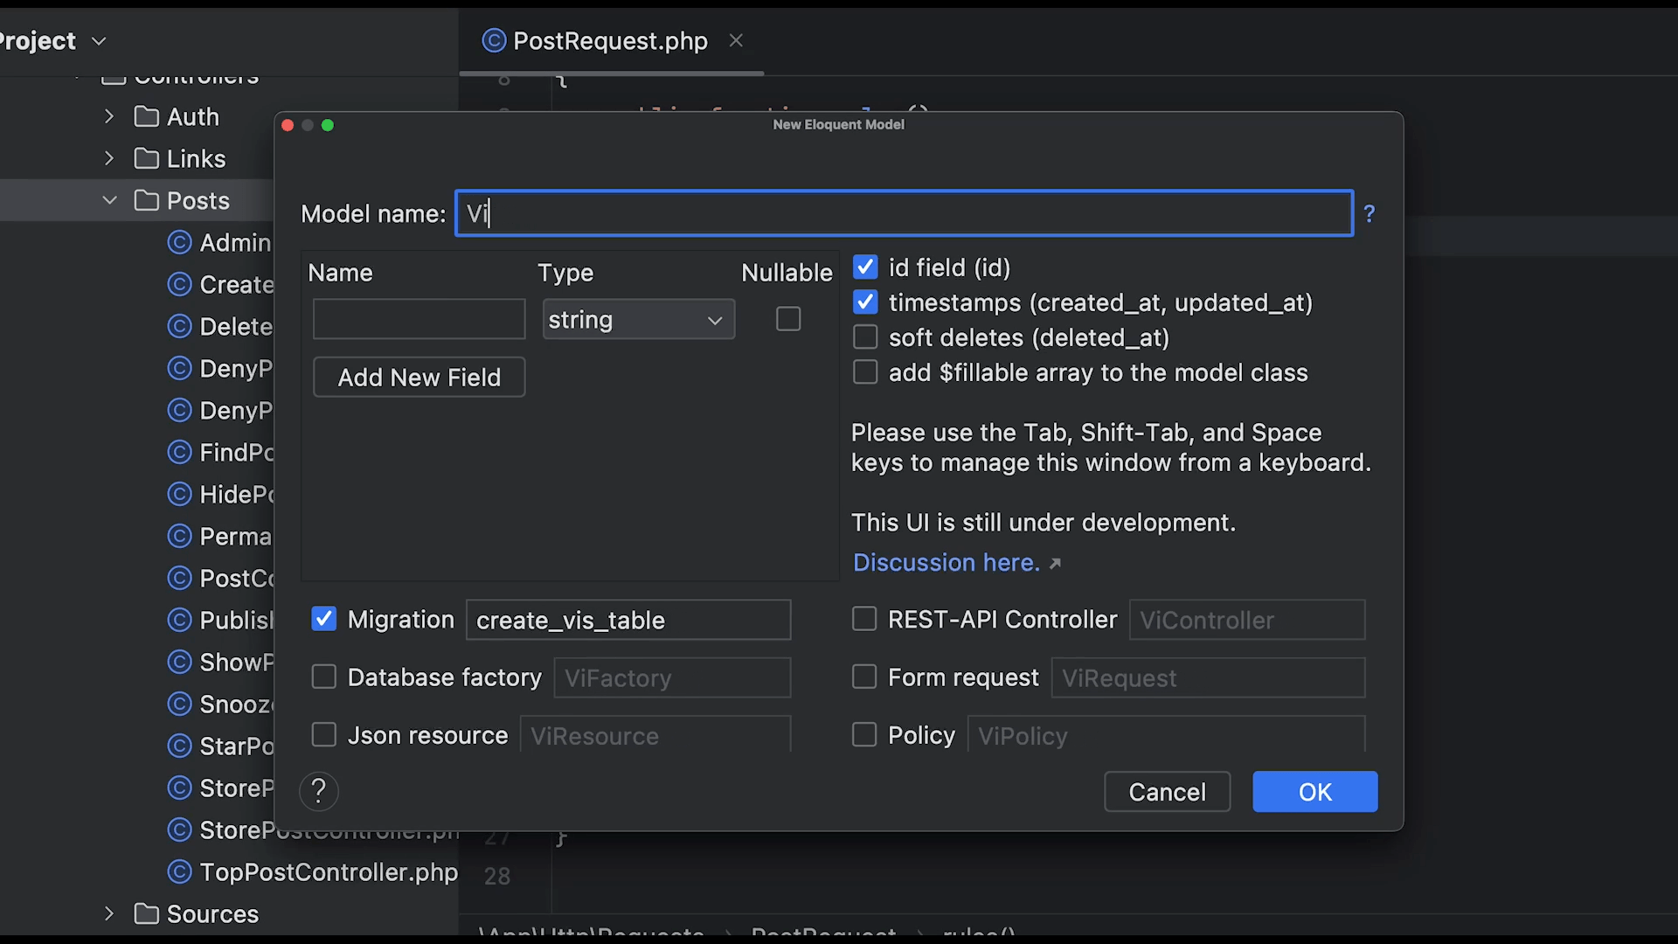Enable the REST-API Controller checkbox
This screenshot has height=944, width=1678.
coord(864,619)
